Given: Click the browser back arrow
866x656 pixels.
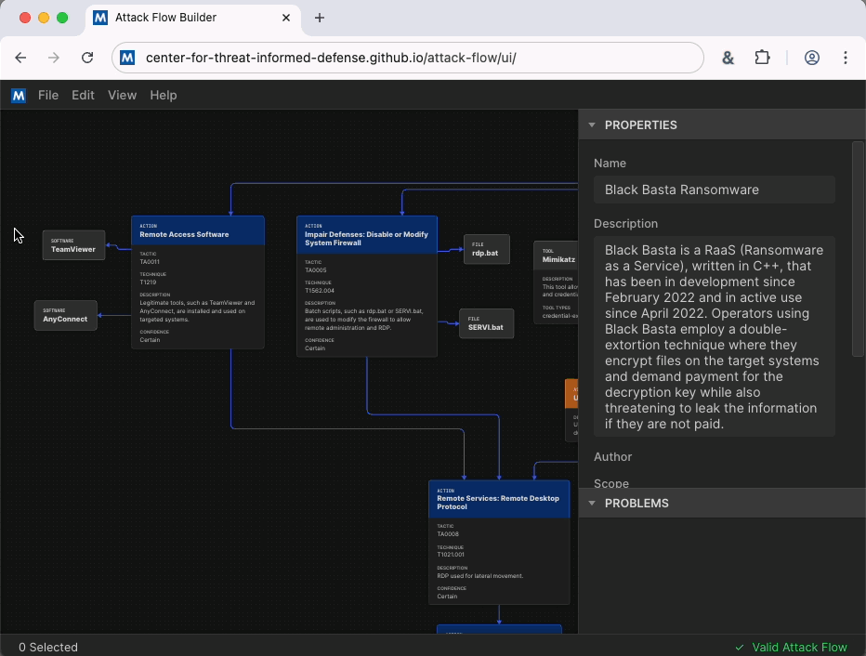Looking at the screenshot, I should point(20,58).
